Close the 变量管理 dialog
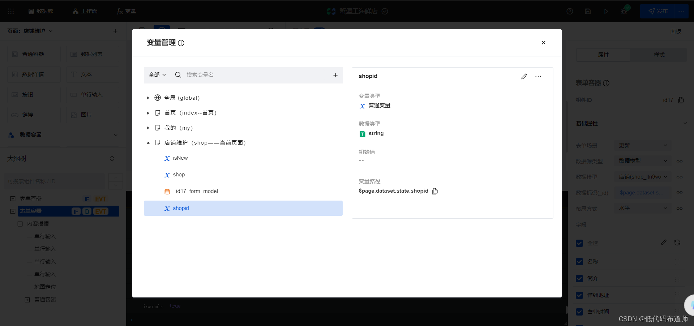Screen dimensions: 694x326 pyautogui.click(x=544, y=43)
